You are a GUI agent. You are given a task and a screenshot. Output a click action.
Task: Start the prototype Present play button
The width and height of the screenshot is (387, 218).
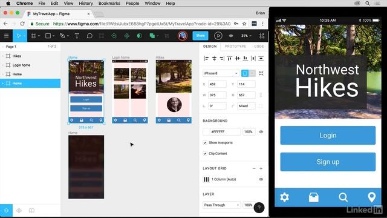pos(218,36)
